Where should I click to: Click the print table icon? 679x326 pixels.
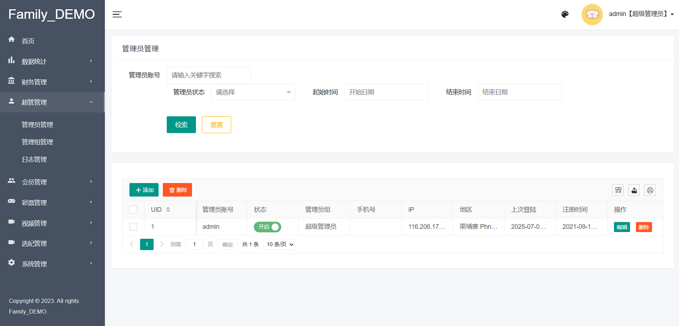click(650, 190)
